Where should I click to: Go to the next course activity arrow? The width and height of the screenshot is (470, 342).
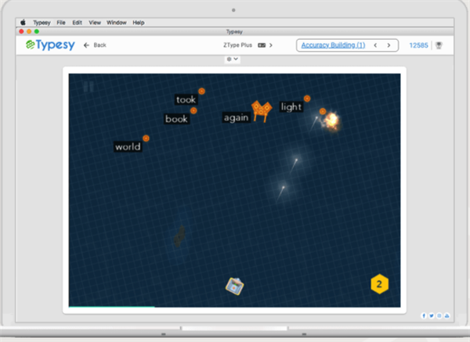tap(389, 45)
